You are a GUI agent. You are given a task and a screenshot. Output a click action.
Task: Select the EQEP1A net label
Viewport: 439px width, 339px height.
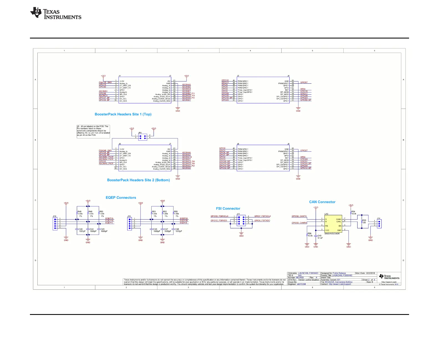[109, 219]
